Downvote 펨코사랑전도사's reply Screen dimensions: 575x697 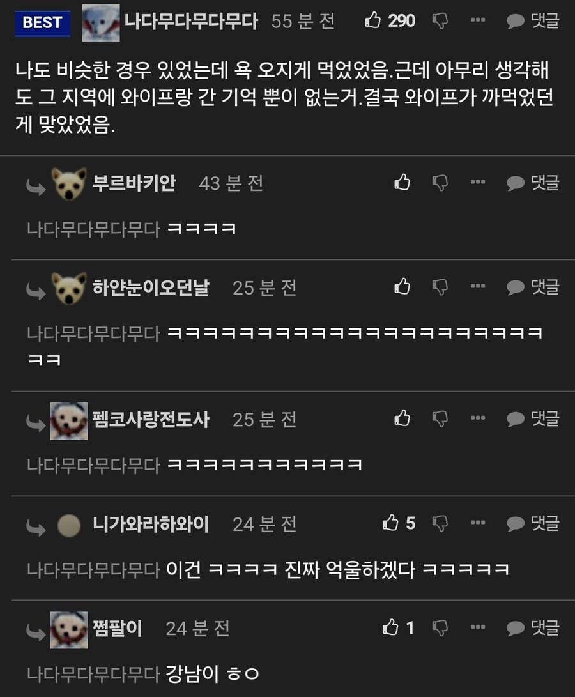(440, 418)
